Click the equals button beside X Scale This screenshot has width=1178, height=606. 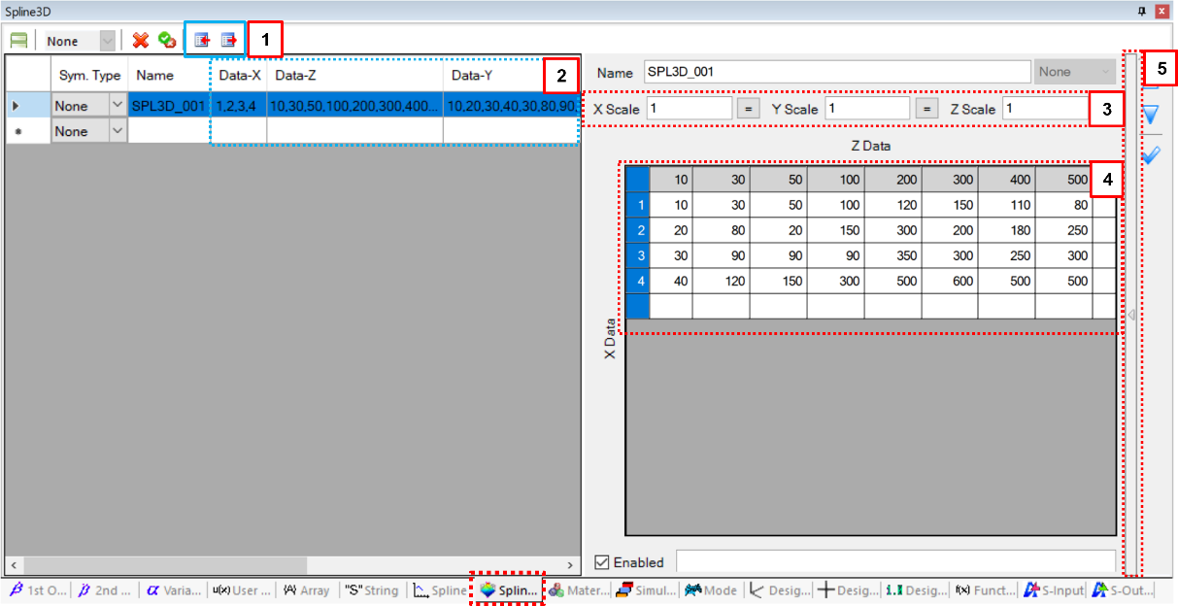click(x=747, y=109)
